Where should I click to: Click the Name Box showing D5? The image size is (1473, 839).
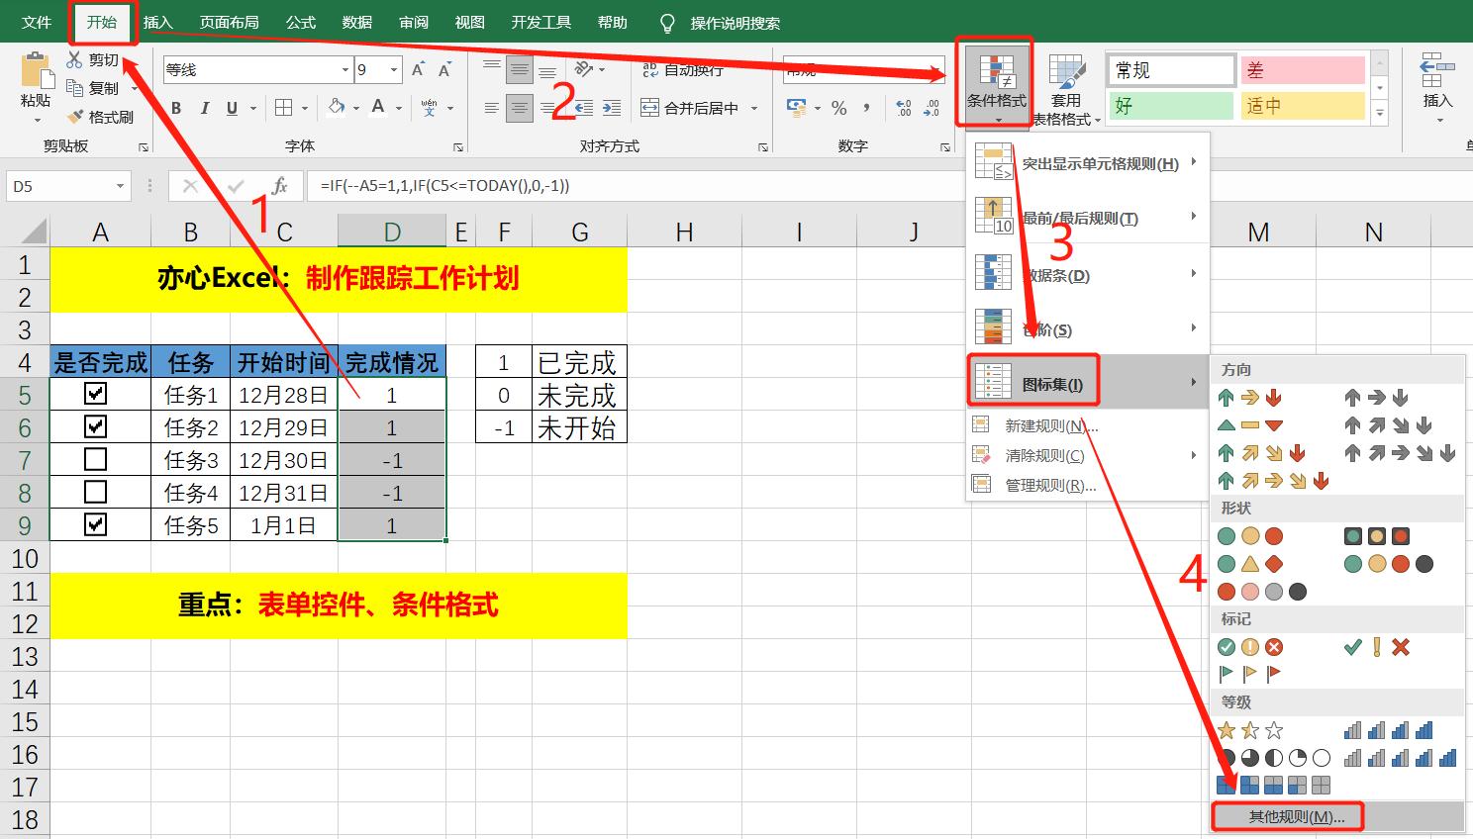pyautogui.click(x=57, y=185)
